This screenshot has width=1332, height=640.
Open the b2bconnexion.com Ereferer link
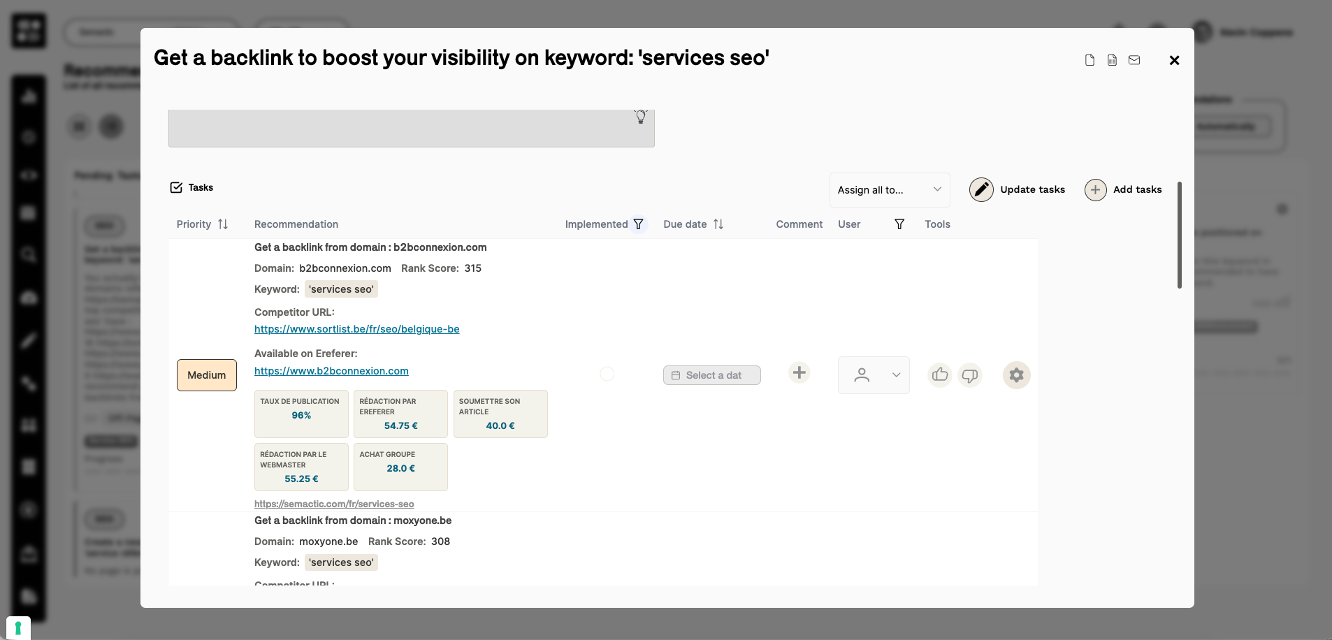tap(331, 371)
